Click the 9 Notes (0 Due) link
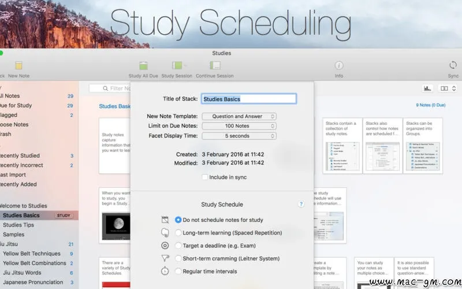Screen dimensions: 462x289 pyautogui.click(x=430, y=105)
